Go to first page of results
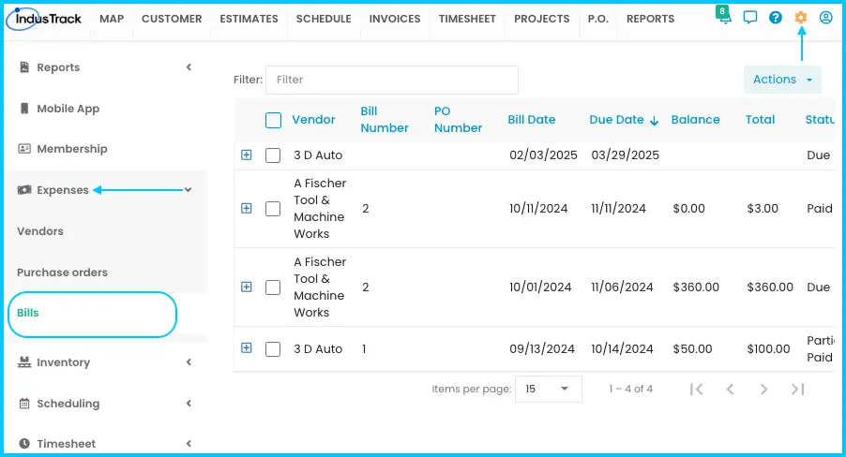The height and width of the screenshot is (457, 846). pyautogui.click(x=697, y=389)
